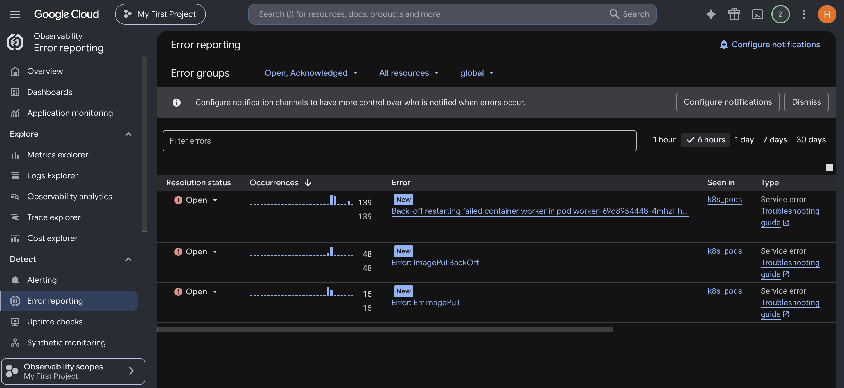Screen dimensions: 844x388
Task: Open Error: ImagePullBackOff link
Action: pos(435,263)
